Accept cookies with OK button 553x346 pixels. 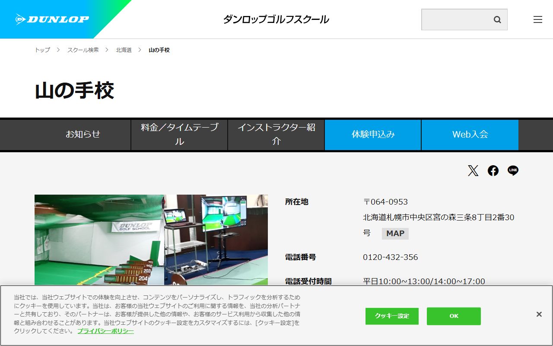[454, 316]
